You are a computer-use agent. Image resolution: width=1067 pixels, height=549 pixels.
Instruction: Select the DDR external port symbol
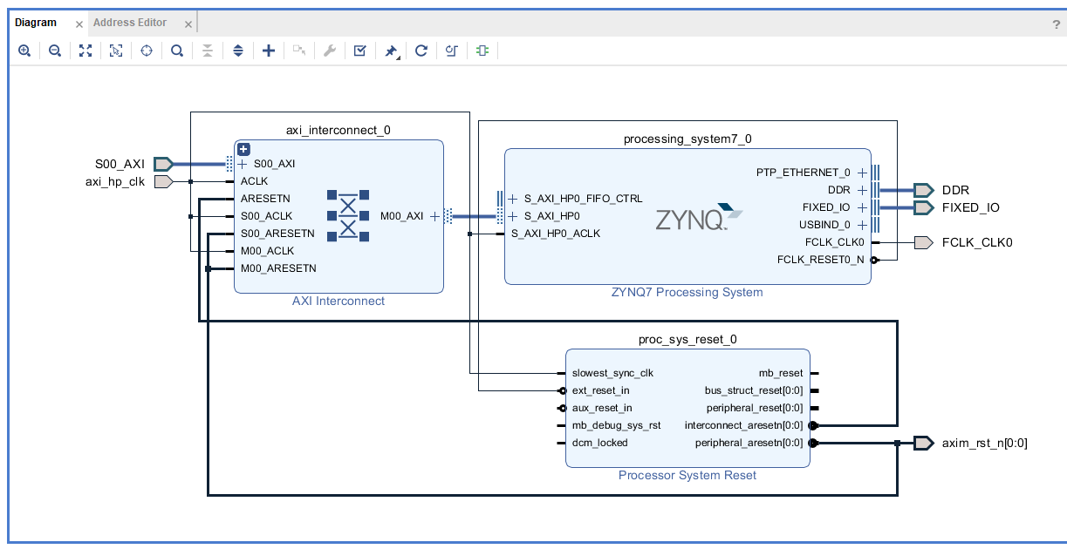coord(924,190)
